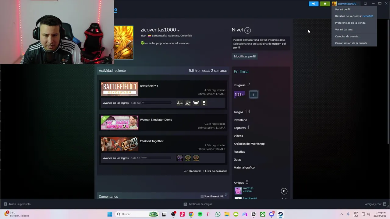The width and height of the screenshot is (390, 219).
Task: Open Lista de deseados link
Action: tap(216, 171)
